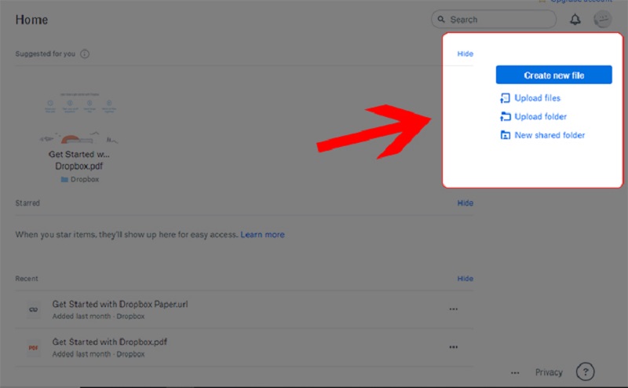The height and width of the screenshot is (388, 628).
Task: Open more options for Dropbox Paper.url
Action: 454,309
